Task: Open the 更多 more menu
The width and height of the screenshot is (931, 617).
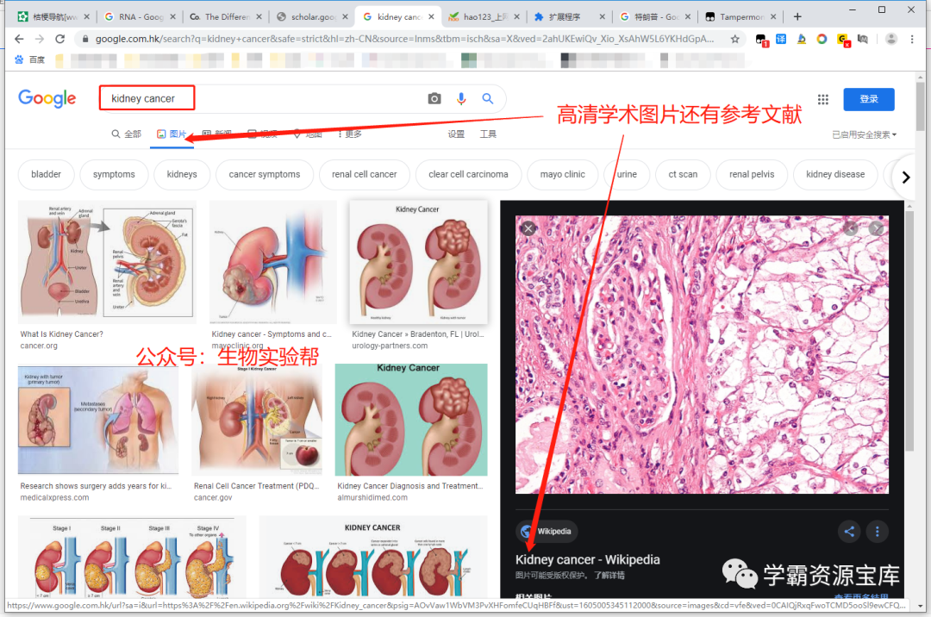Action: [x=350, y=134]
